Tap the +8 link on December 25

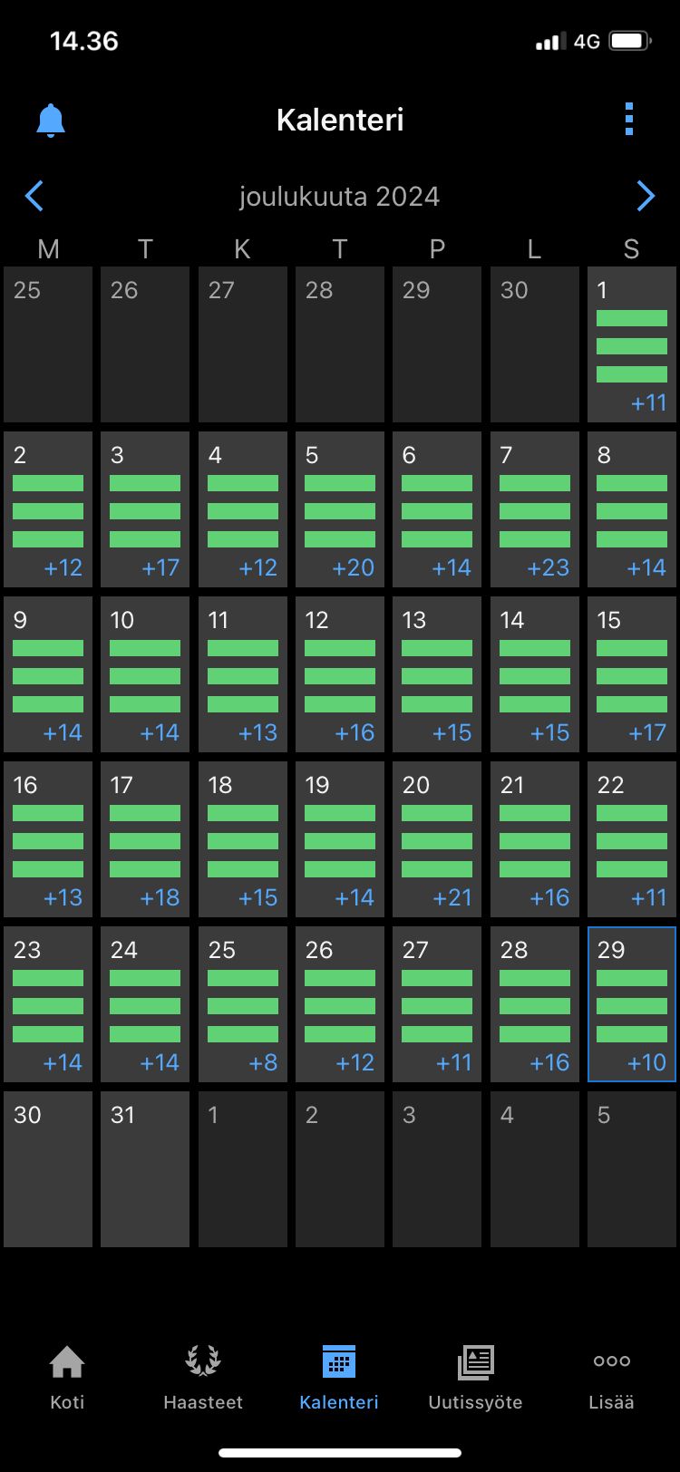point(263,1062)
